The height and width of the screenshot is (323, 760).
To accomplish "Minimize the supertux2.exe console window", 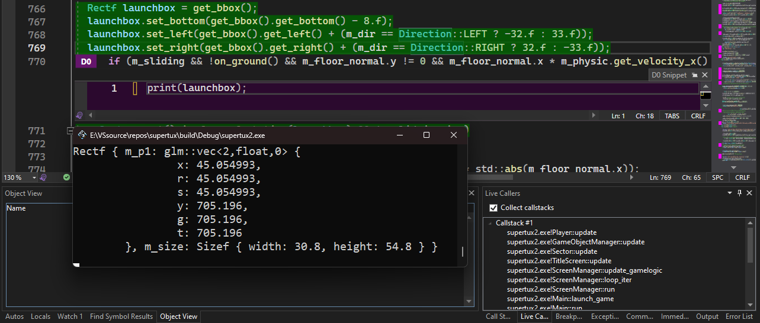I will coord(399,135).
